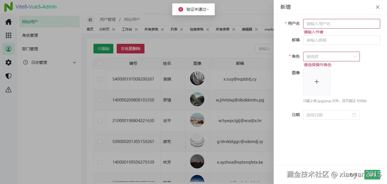Click the plus icon to upload image
Image resolution: width=387 pixels, height=184 pixels.
(317, 82)
